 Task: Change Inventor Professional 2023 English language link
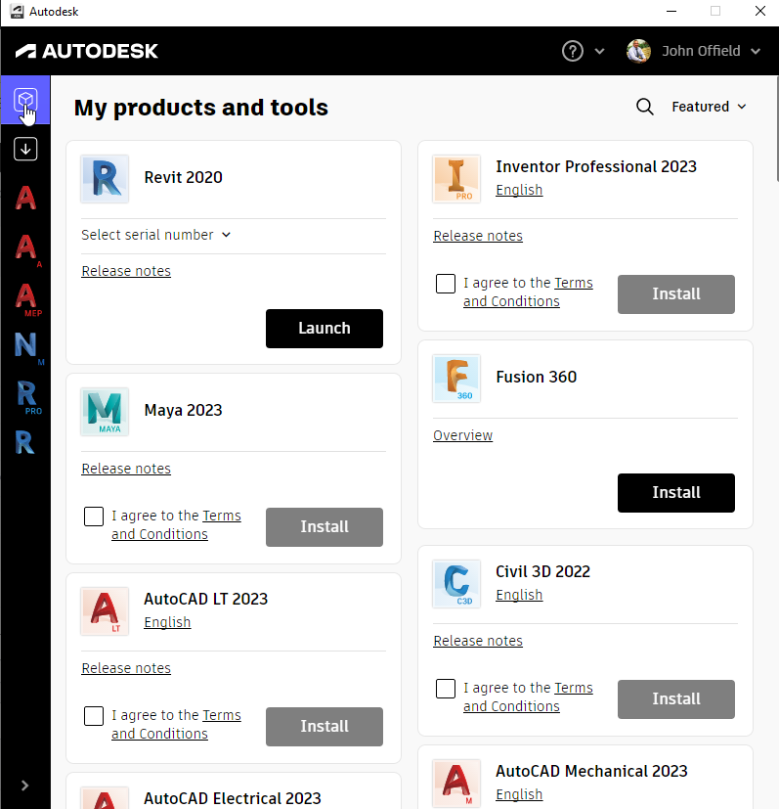pyautogui.click(x=519, y=190)
